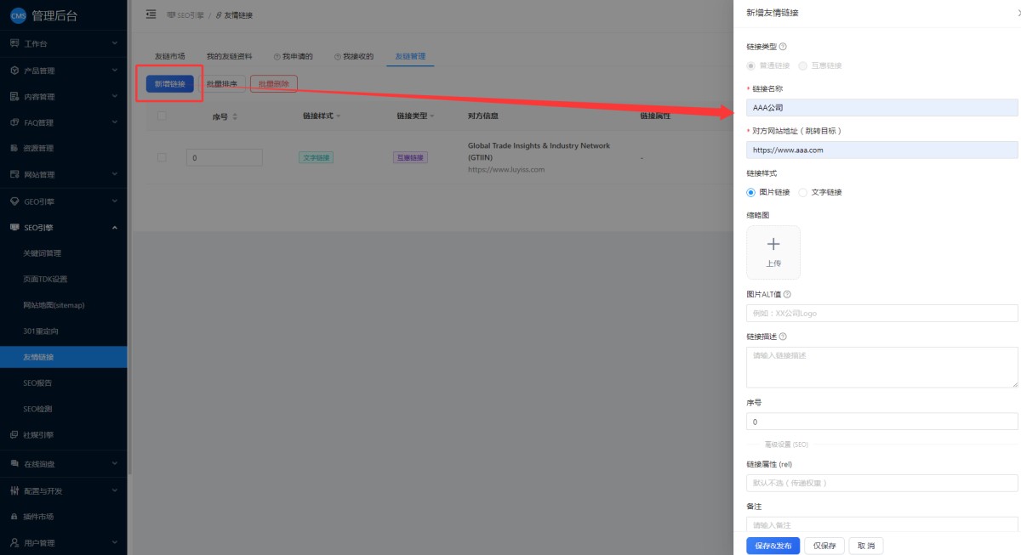
Task: Open the 链接属性 (rel) dropdown
Action: coord(881,483)
